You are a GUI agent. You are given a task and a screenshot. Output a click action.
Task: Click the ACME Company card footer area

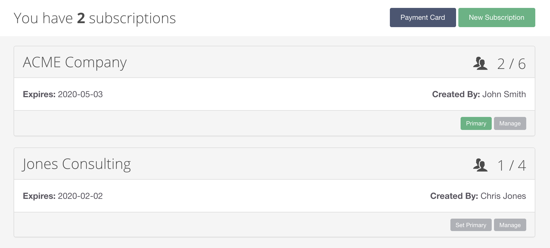(274, 123)
